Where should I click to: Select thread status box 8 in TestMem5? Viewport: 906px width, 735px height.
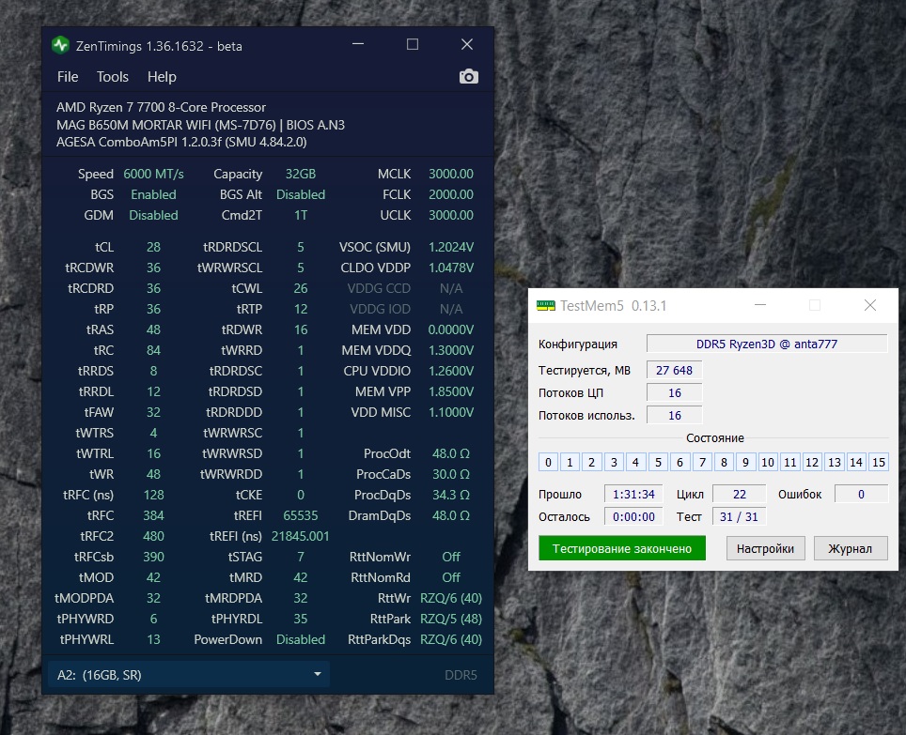pyautogui.click(x=724, y=462)
